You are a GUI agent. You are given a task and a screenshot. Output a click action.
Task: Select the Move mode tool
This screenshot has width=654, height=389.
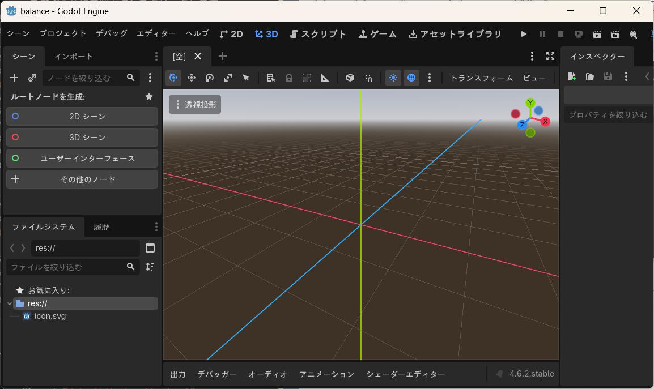coord(192,78)
